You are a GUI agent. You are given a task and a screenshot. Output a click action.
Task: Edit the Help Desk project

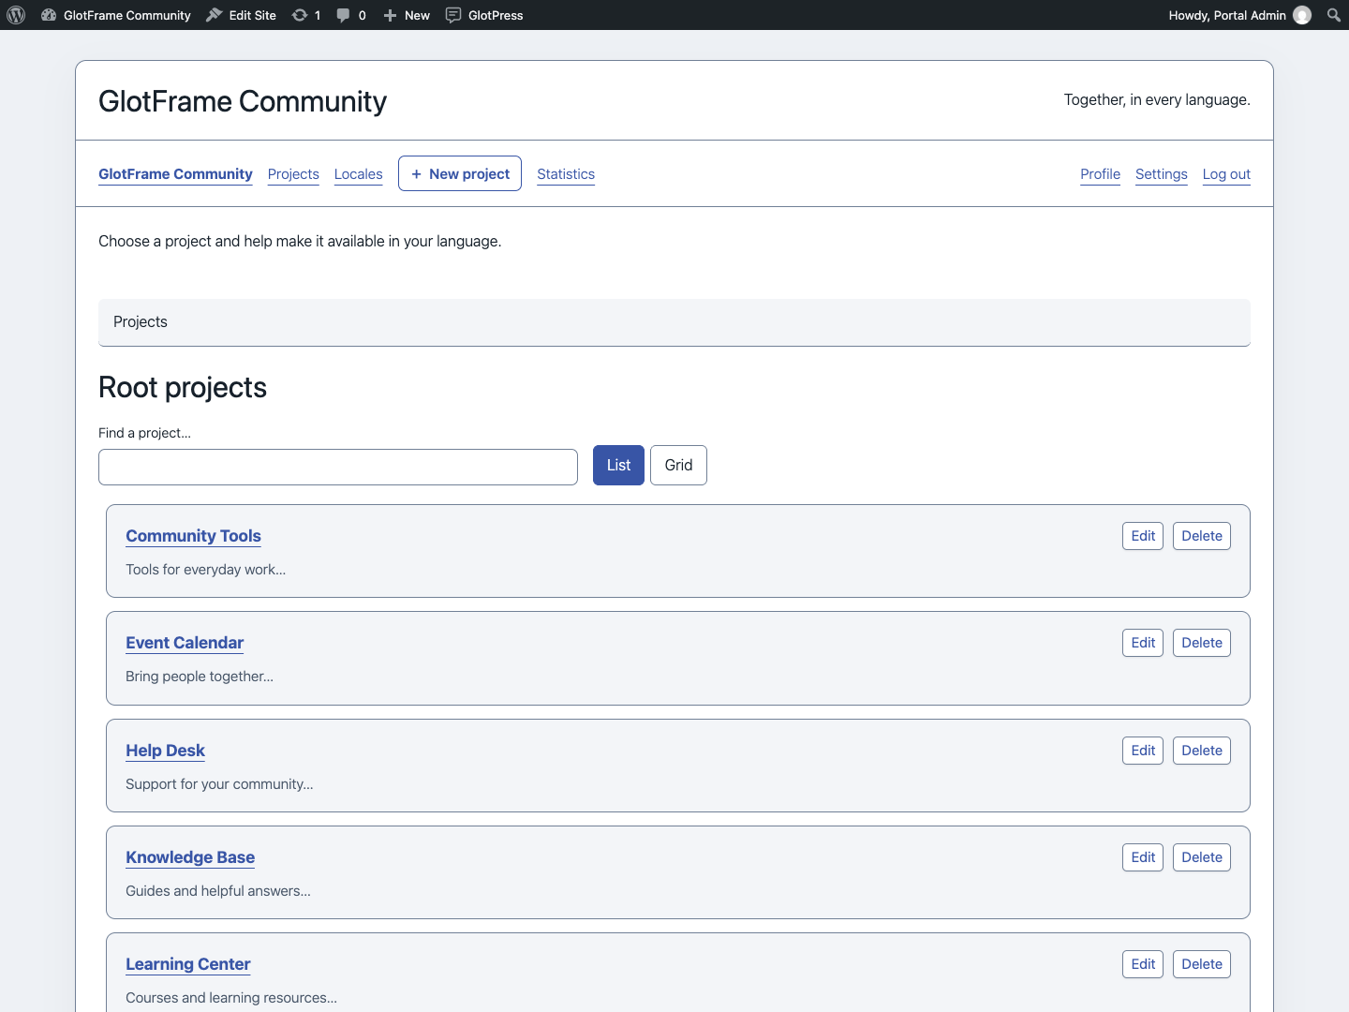pyautogui.click(x=1143, y=751)
